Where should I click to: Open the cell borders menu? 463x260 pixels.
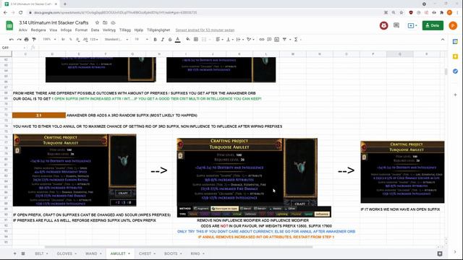(196, 39)
